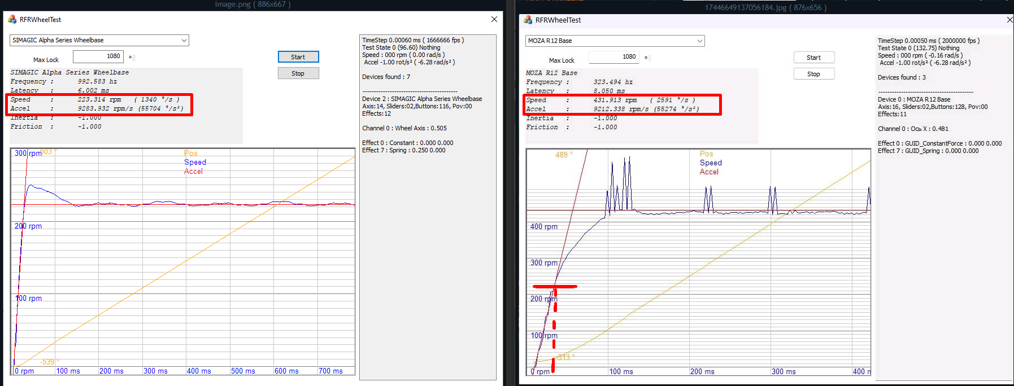Click the RFRWheelTest app icon in the right window
This screenshot has height=386, width=1014.
click(x=528, y=20)
